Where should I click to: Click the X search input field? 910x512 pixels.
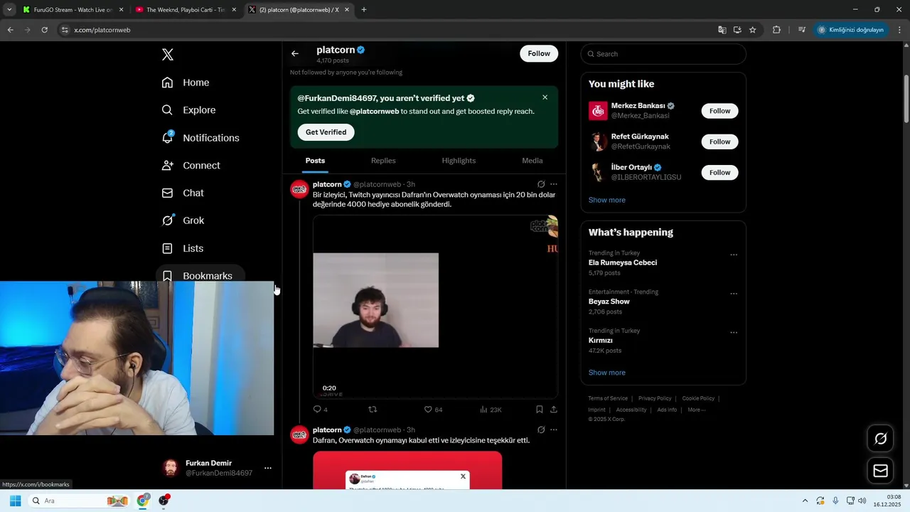pos(663,54)
